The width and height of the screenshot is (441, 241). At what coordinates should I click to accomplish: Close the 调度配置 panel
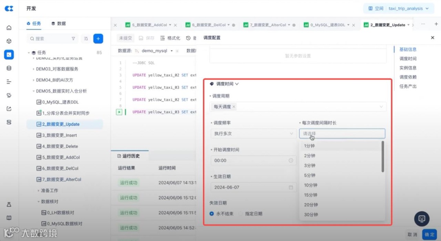click(432, 38)
